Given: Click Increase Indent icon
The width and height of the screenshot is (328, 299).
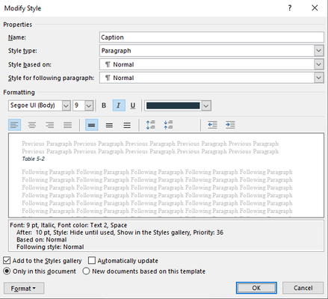Looking at the screenshot, I should 230,125.
